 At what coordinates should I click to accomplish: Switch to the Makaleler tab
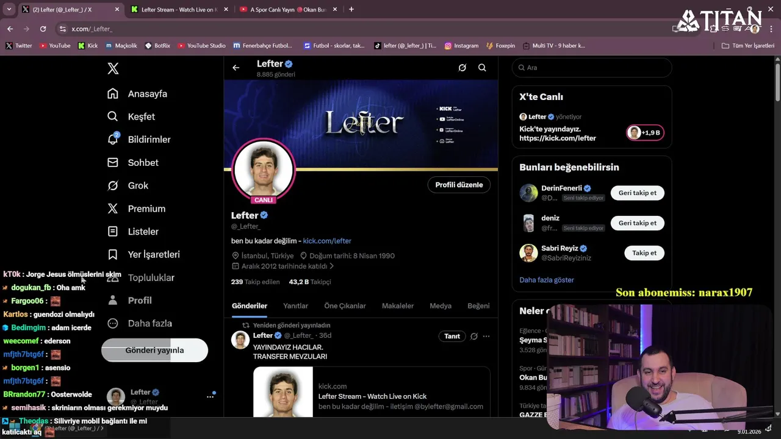[x=398, y=306]
